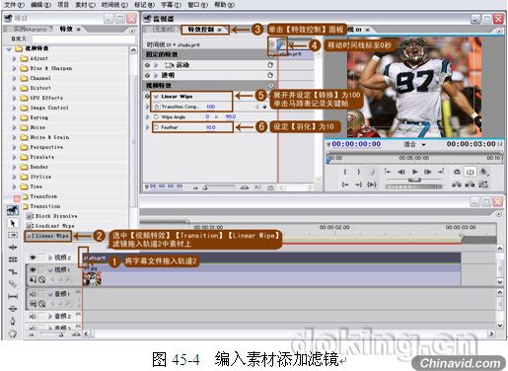Toggle Linear Wipe effect enable icon
Viewport: 508px width, 371px height.
click(x=147, y=97)
